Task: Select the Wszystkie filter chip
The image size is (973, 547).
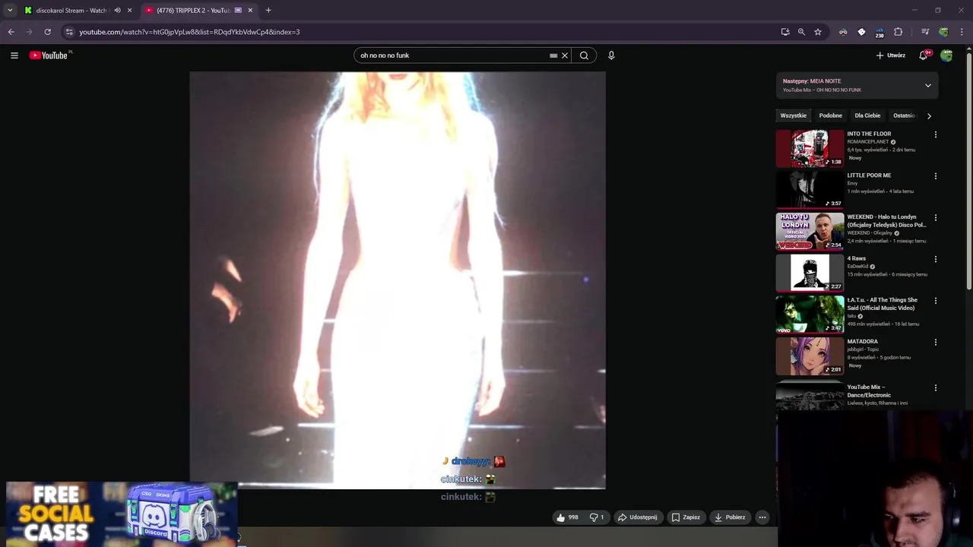Action: click(x=793, y=115)
